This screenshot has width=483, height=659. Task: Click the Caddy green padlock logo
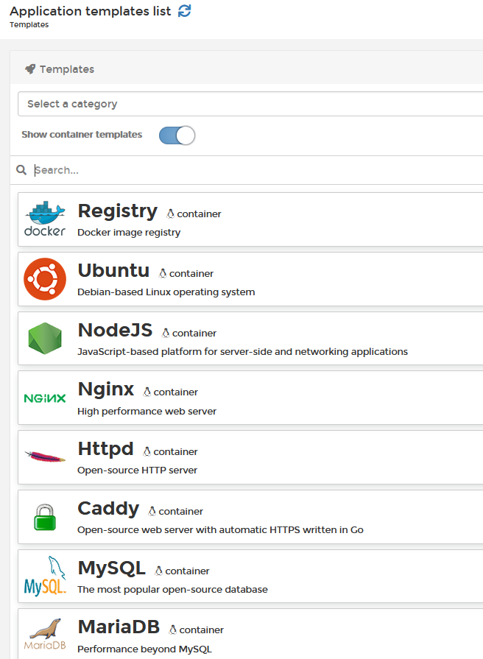[x=45, y=517]
